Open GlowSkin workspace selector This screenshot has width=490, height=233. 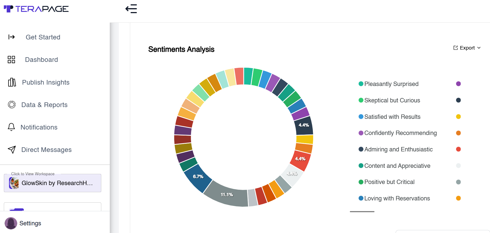(53, 183)
